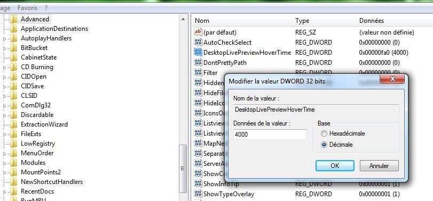Click the (valeur non définie) data cell
Viewport: 433px width, 201px height.
coord(387,32)
